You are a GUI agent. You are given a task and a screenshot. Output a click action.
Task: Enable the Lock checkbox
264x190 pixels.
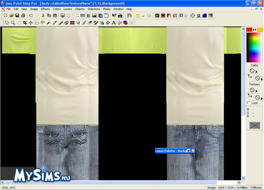[x=249, y=103]
